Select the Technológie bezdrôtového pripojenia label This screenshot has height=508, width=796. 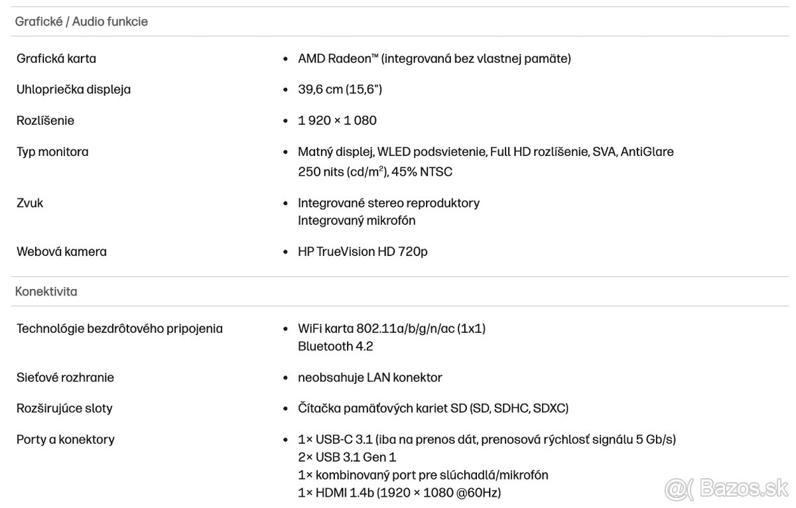point(119,328)
